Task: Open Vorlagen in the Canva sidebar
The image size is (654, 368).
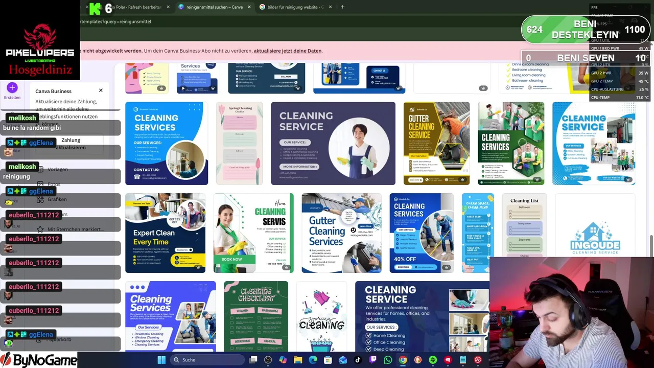Action: pos(57,169)
